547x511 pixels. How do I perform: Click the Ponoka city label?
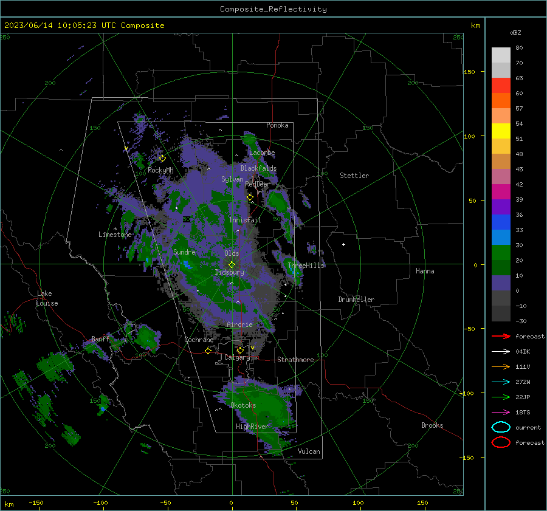coord(277,125)
